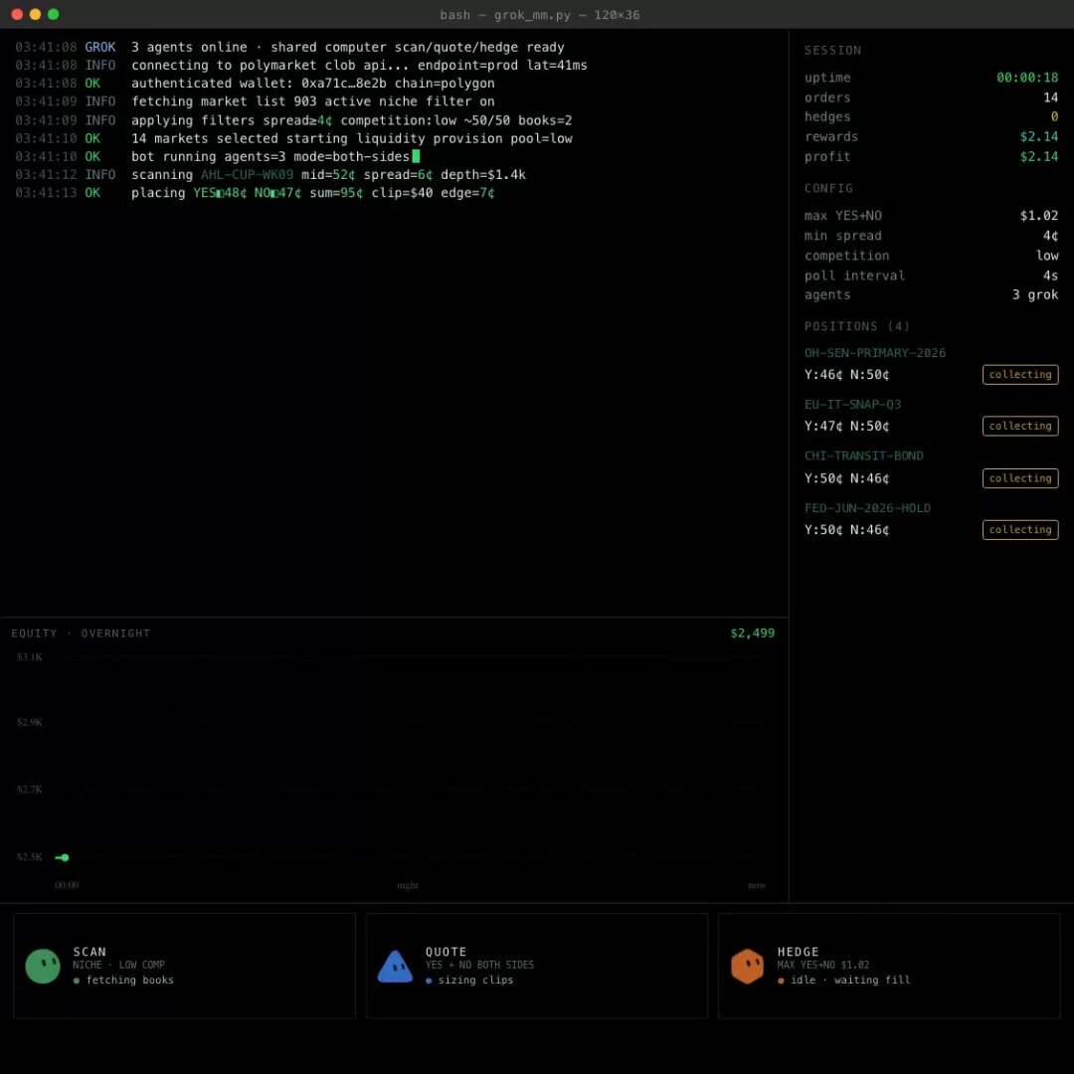1074x1074 pixels.
Task: Open the EU-IT-SNAP-Q3 position name
Action: [852, 404]
